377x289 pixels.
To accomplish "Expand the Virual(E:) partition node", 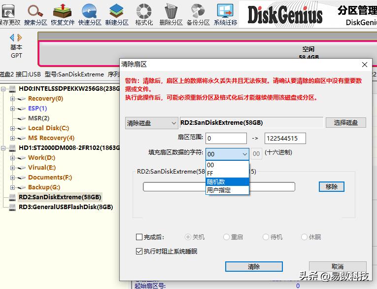I will (x=12, y=168).
